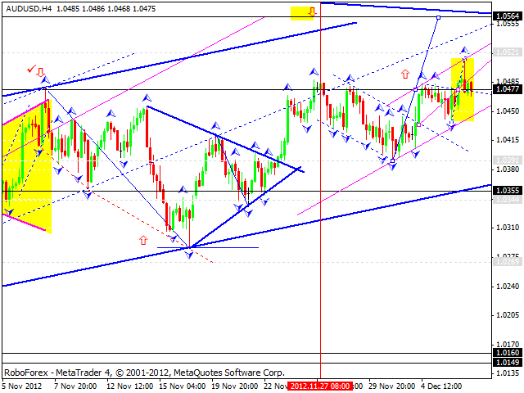Select the 5 Nov 2012 time axis label
Screen dimensions: 524x393
(x=20, y=385)
